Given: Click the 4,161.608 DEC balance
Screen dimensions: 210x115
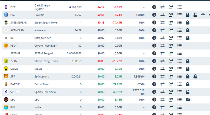Looking at the screenshot, I should click(x=75, y=7).
